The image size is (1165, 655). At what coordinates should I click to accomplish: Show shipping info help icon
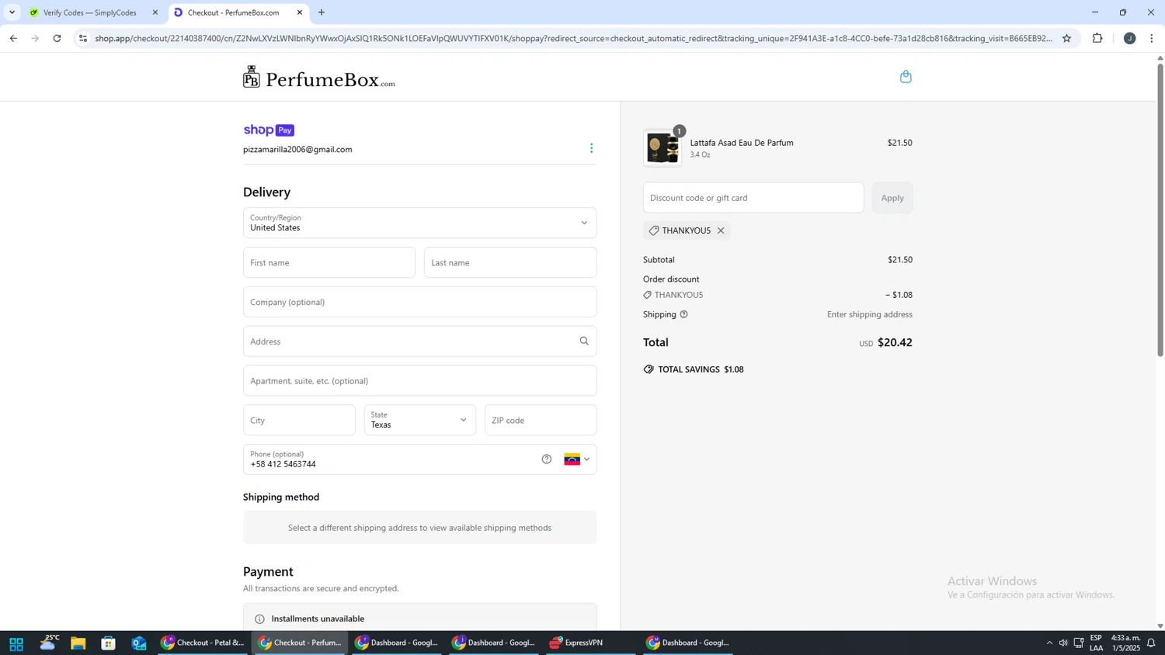coord(683,314)
